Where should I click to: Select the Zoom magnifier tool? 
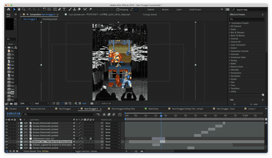[x=24, y=9]
